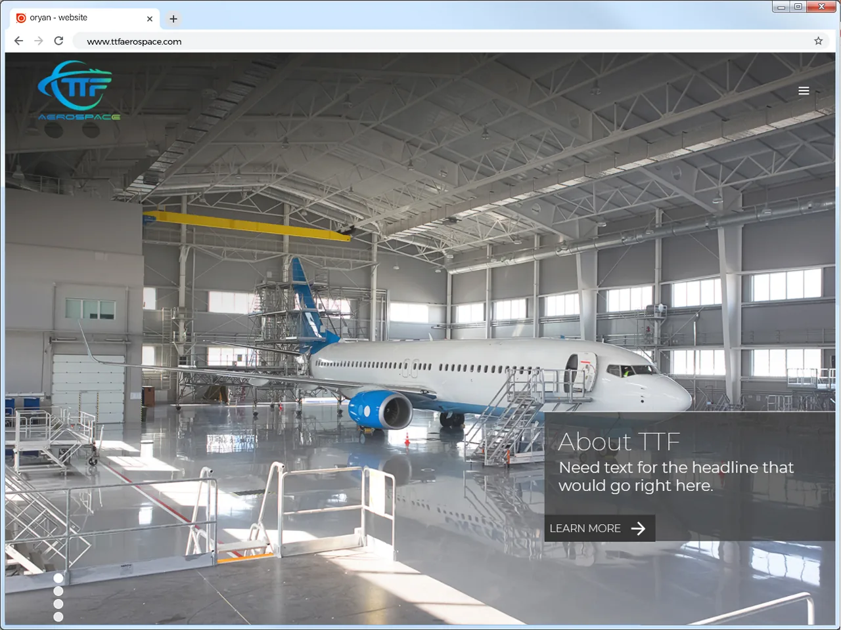Click the LEARN MORE button
Screen dimensions: 841x630
tap(600, 528)
